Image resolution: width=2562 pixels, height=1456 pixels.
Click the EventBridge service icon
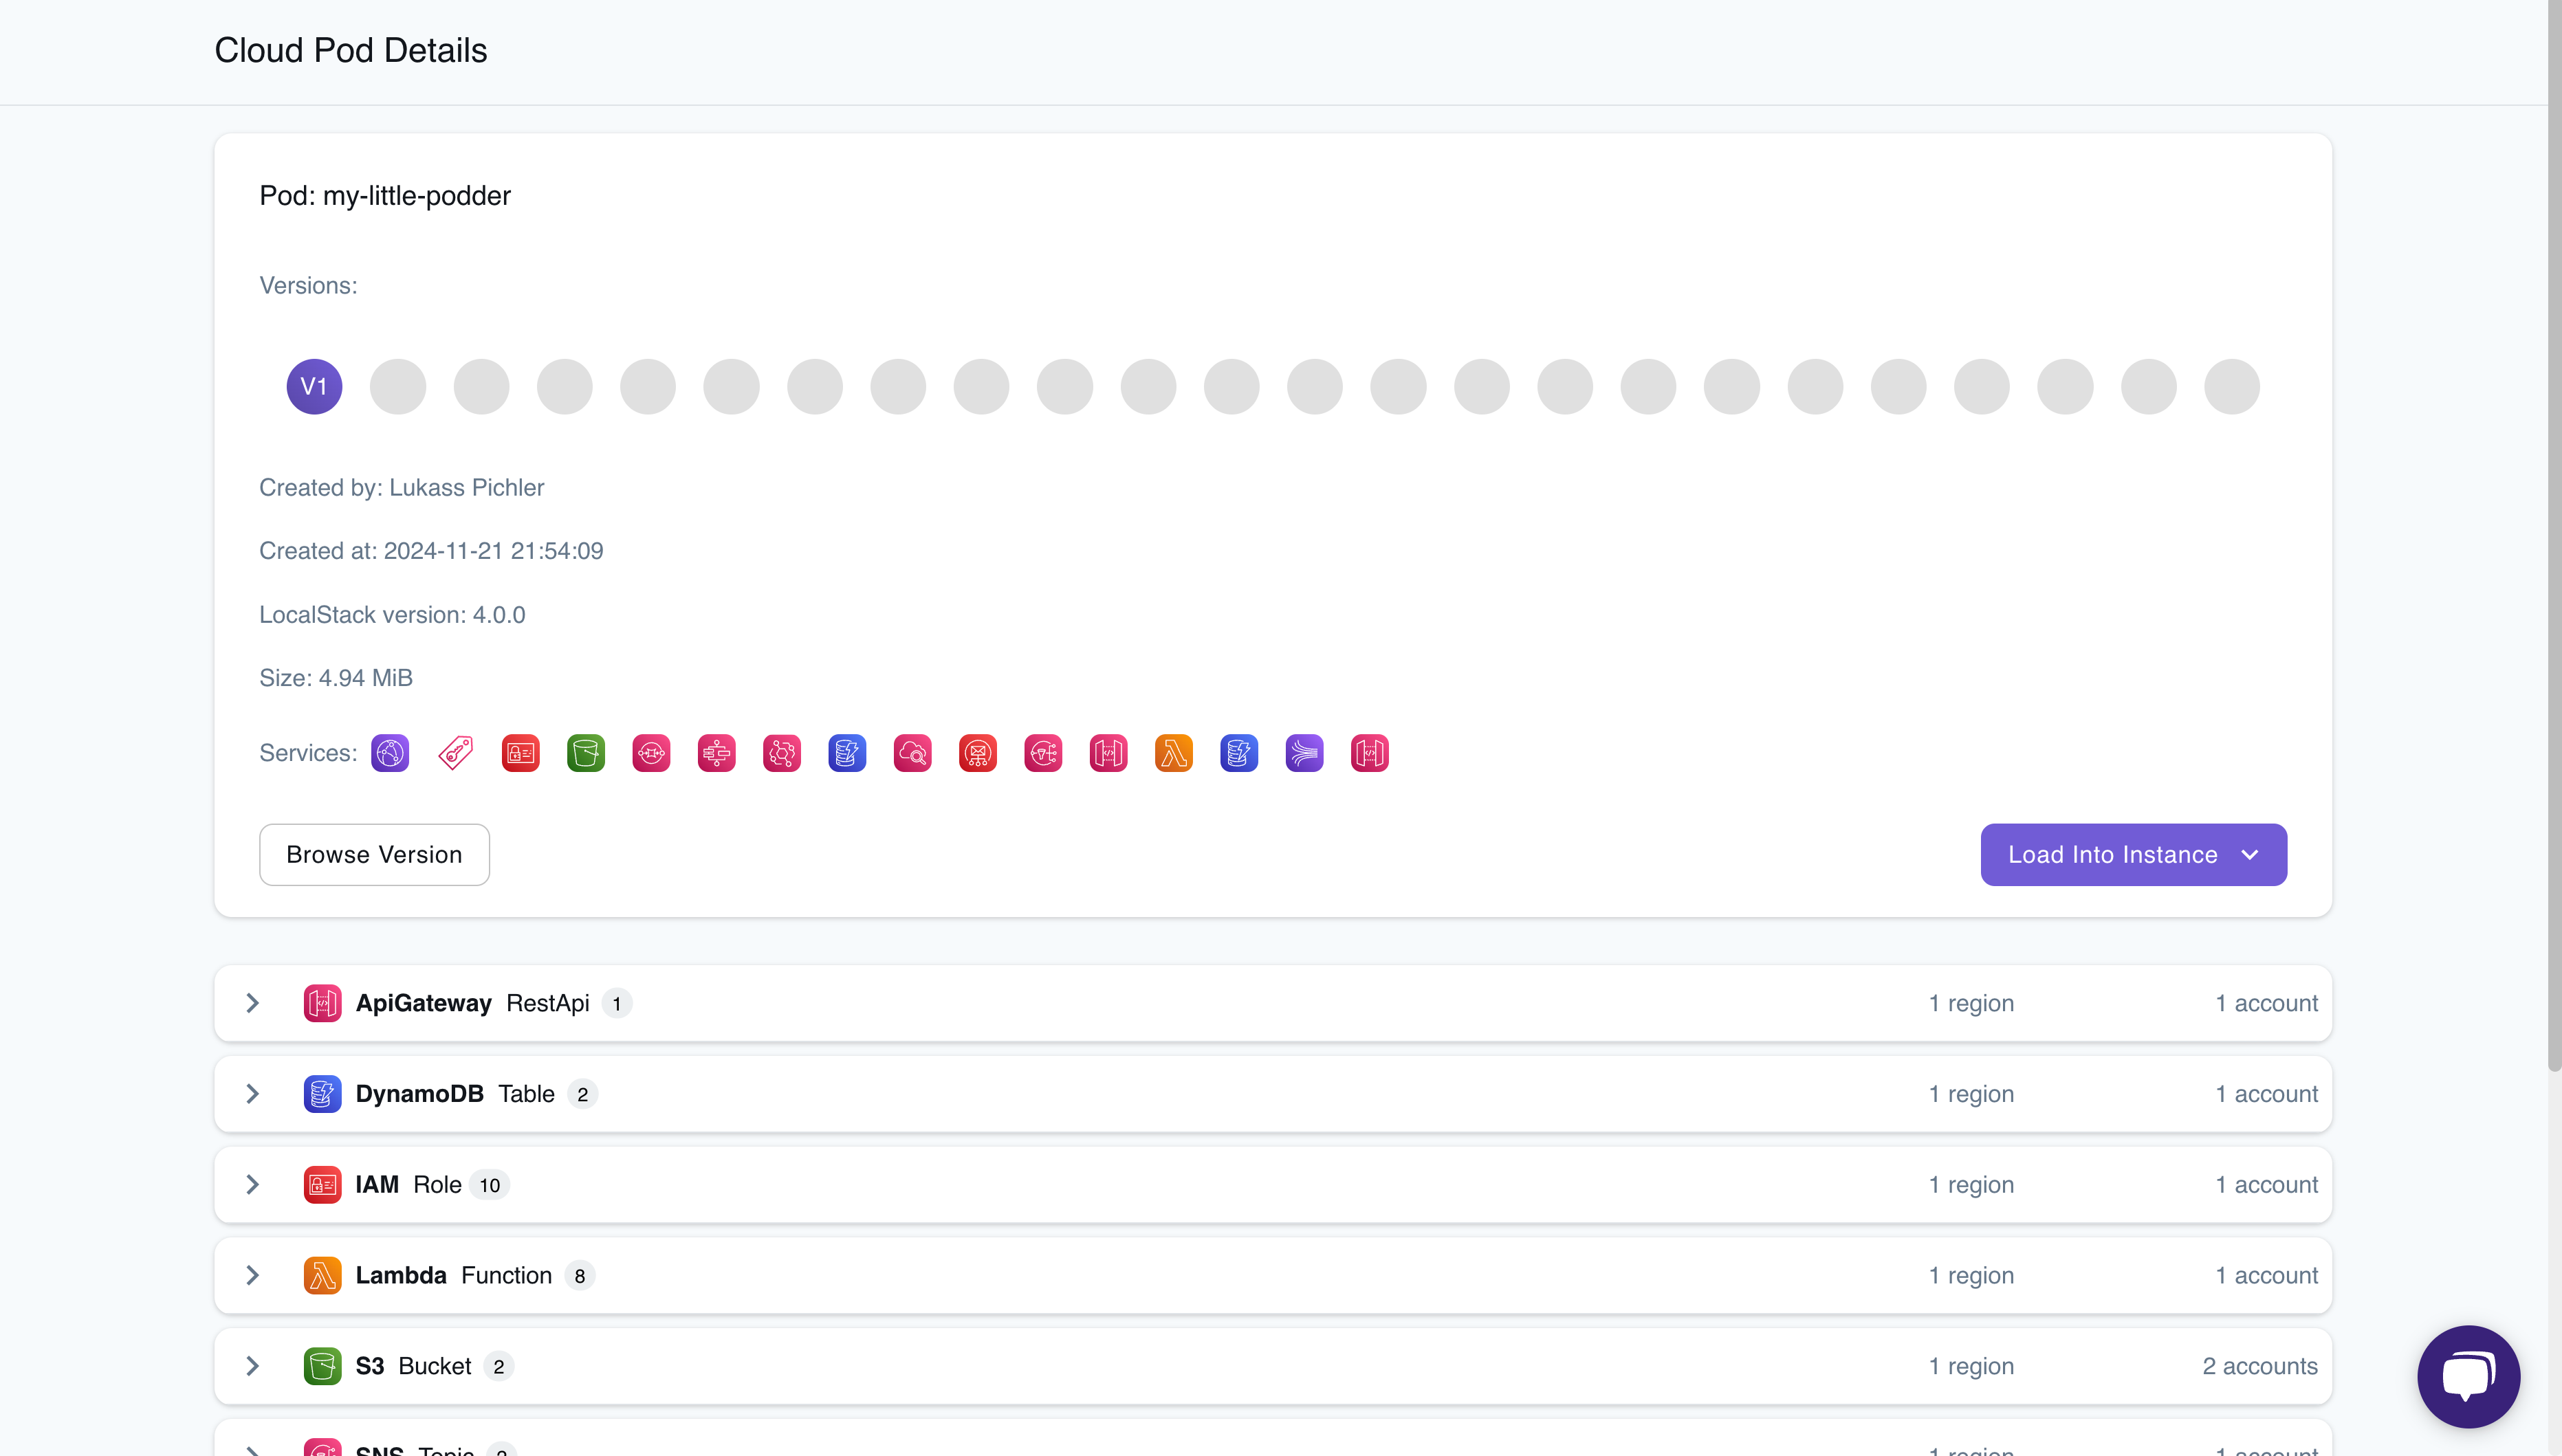(782, 753)
